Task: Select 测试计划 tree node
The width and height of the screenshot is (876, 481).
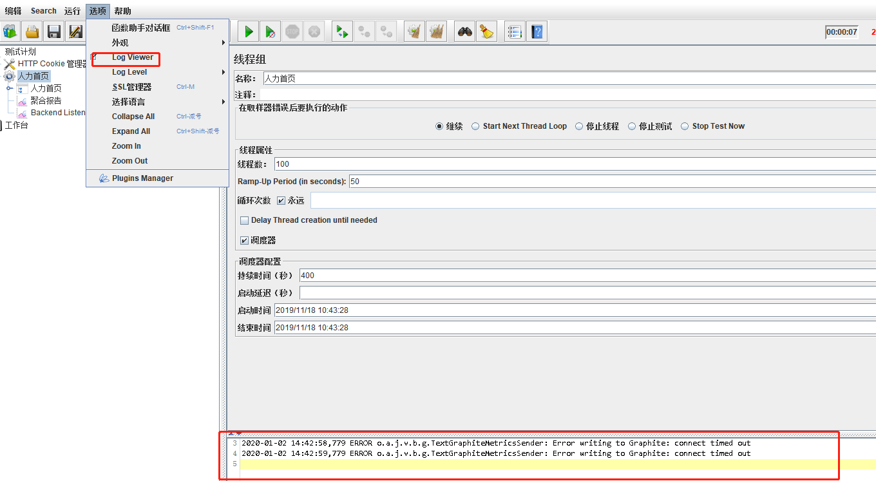Action: point(21,52)
